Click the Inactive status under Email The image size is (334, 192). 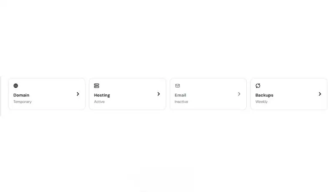[x=181, y=102]
